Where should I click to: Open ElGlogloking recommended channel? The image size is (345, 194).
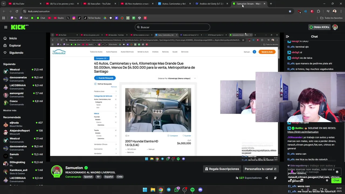(23, 164)
